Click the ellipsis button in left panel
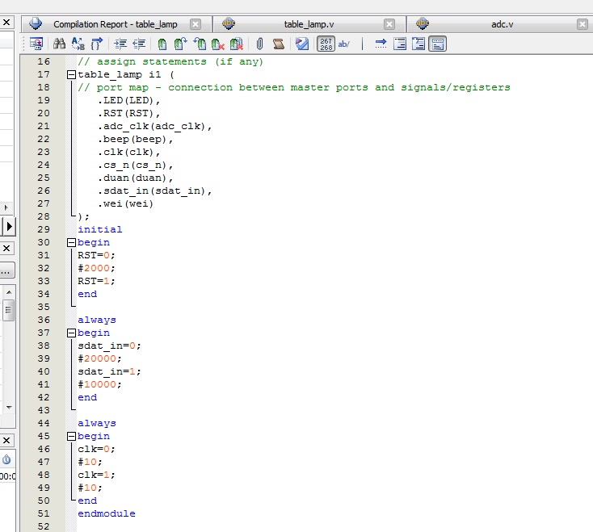 [x=6, y=271]
